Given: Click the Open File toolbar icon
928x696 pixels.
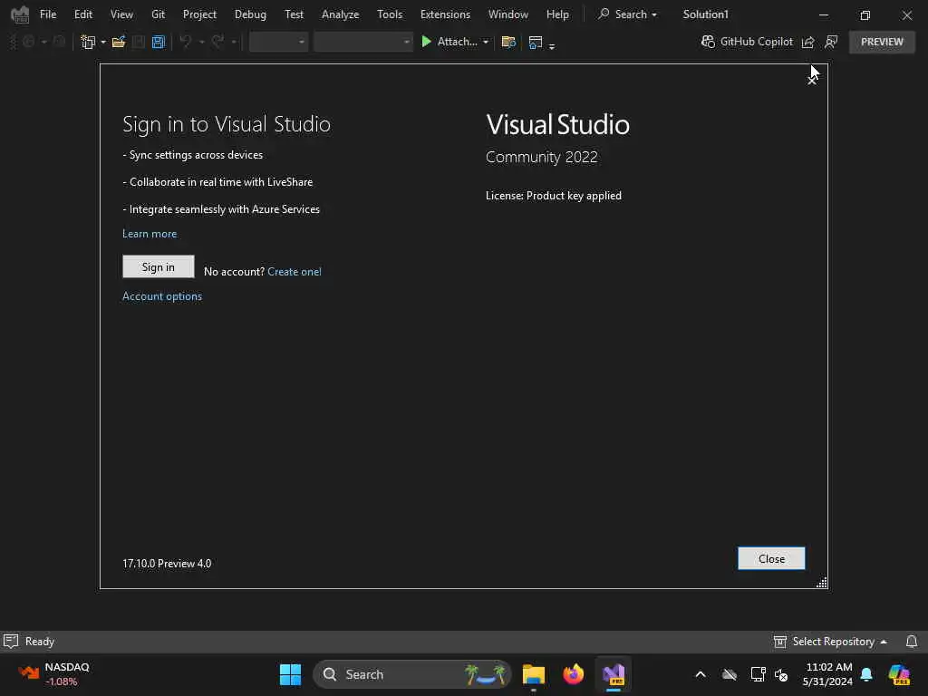Looking at the screenshot, I should tap(119, 42).
